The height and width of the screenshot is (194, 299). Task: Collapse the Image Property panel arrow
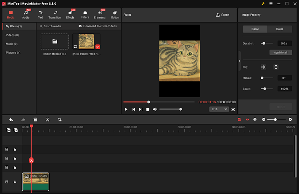click(240, 61)
